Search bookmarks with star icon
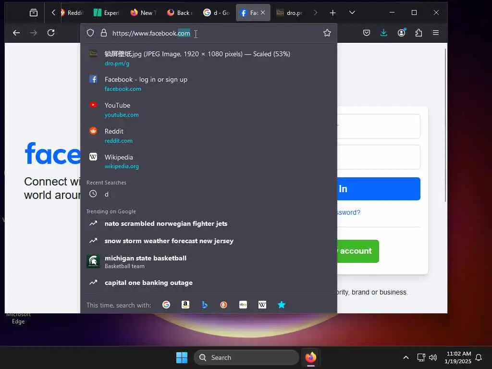 (x=282, y=305)
